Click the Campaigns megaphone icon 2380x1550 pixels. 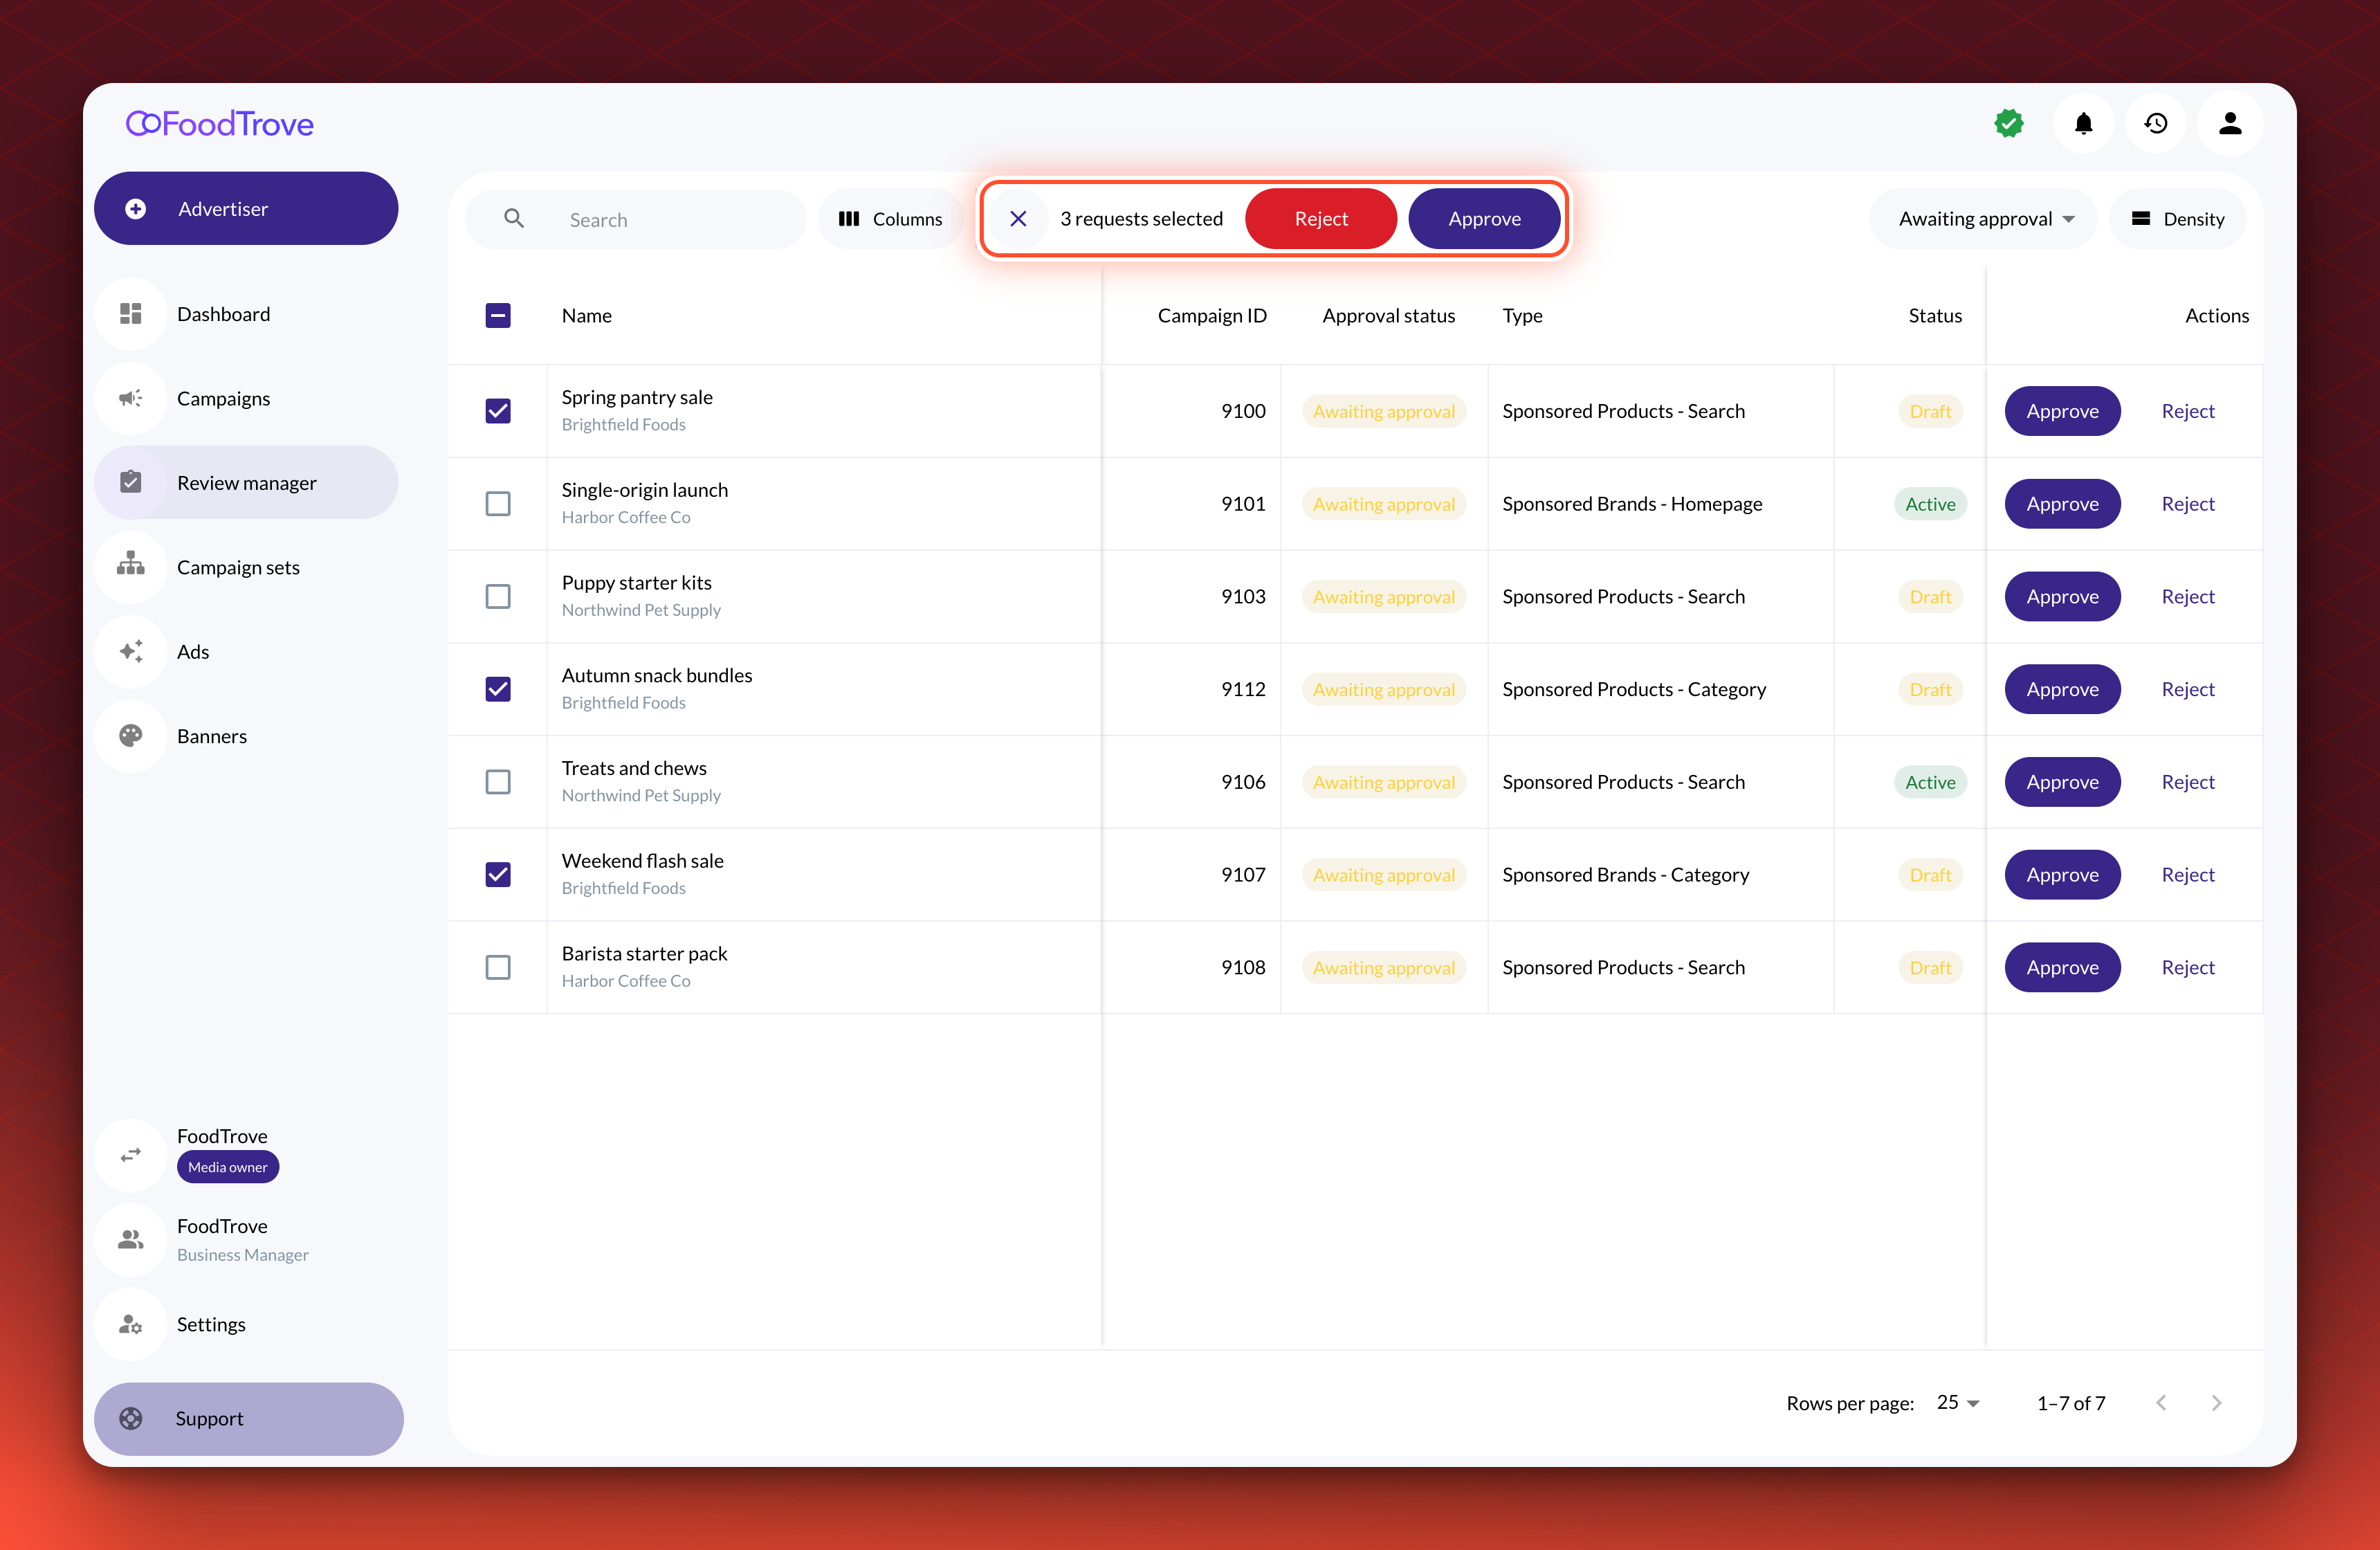[131, 398]
